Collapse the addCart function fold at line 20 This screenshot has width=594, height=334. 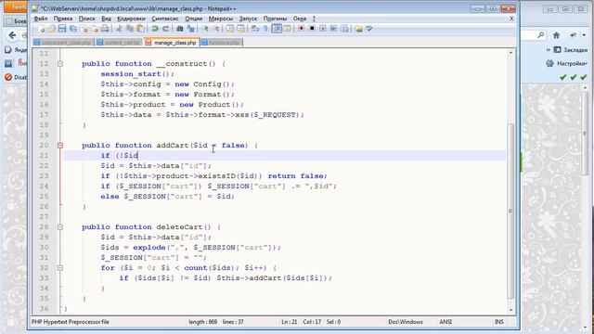(x=59, y=146)
